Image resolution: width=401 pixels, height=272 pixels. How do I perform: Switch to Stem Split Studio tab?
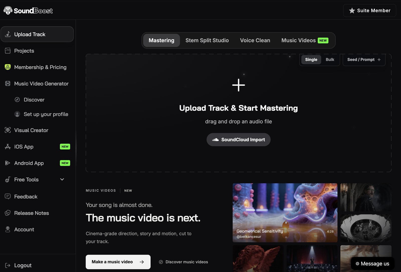(x=207, y=40)
